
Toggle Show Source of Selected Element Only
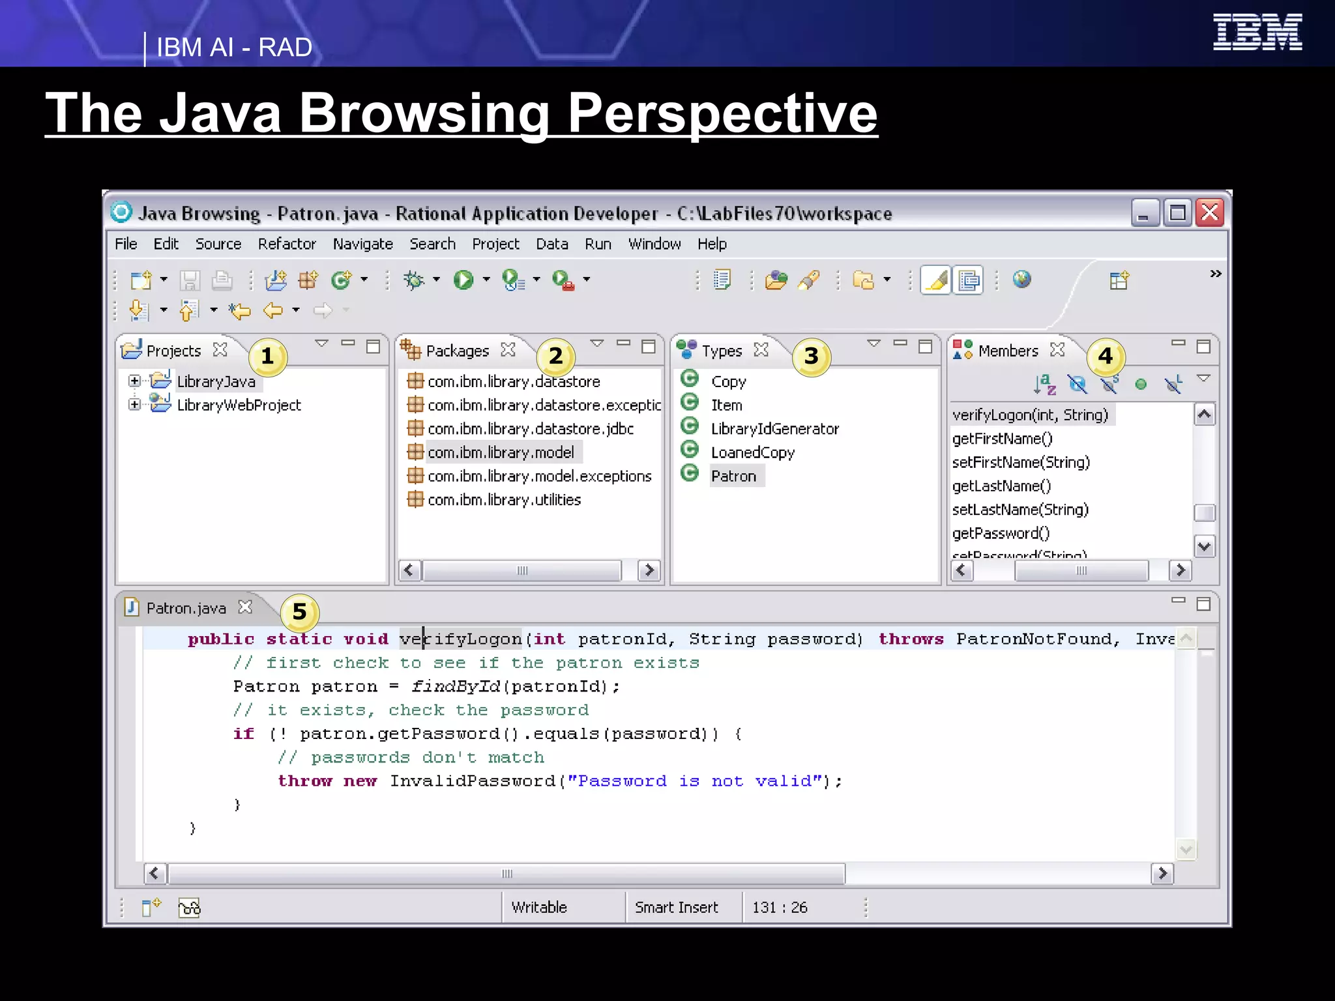click(x=968, y=281)
